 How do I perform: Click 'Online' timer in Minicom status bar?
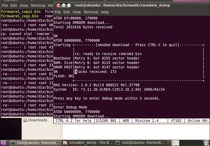199,121
